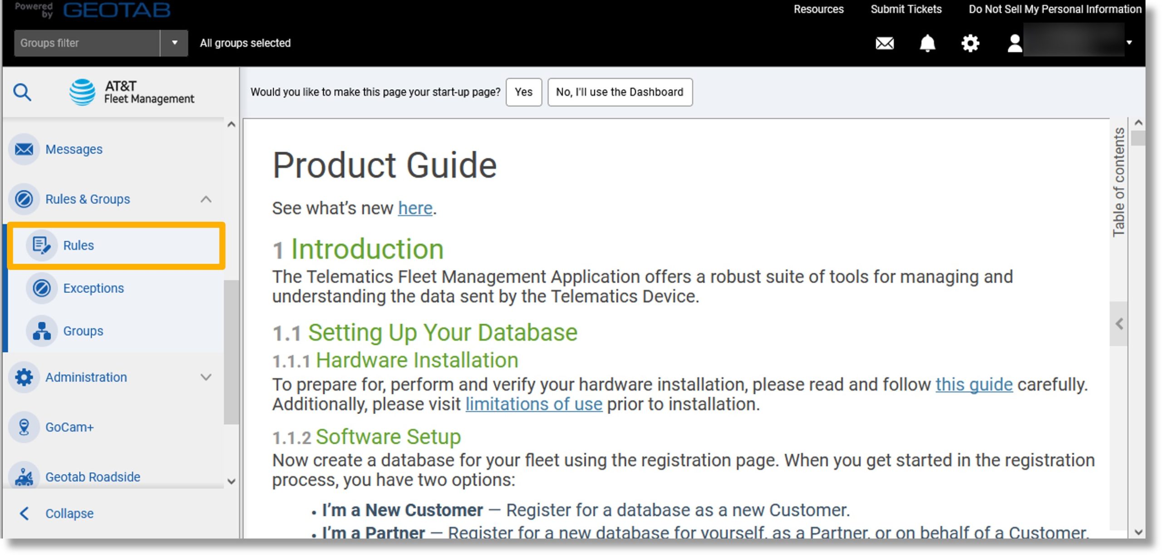
Task: Toggle the Groups filter dropdown
Action: tap(172, 43)
